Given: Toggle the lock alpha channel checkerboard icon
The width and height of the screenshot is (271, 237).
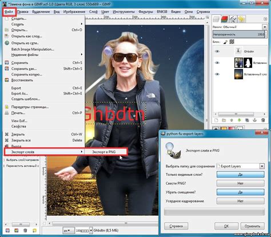Looking at the screenshot, I should click(232, 42).
